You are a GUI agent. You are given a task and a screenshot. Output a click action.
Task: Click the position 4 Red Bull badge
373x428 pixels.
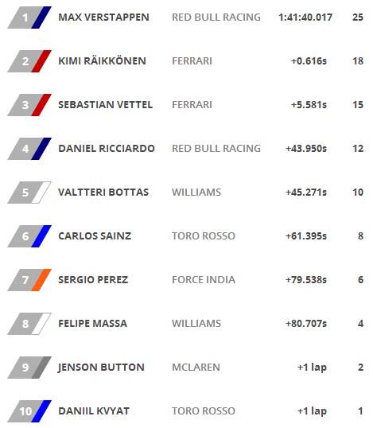click(29, 149)
